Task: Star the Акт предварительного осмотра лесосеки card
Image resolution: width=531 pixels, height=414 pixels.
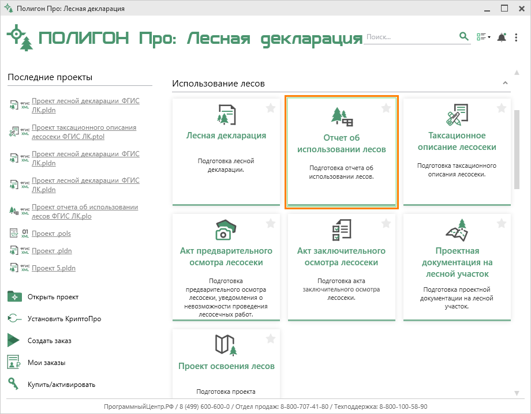Action: tap(271, 223)
